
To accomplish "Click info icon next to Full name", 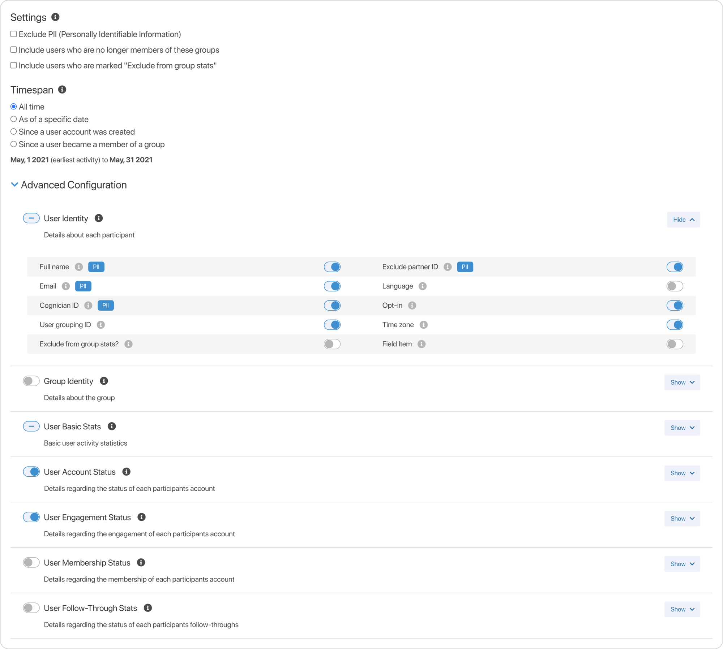I will [79, 267].
